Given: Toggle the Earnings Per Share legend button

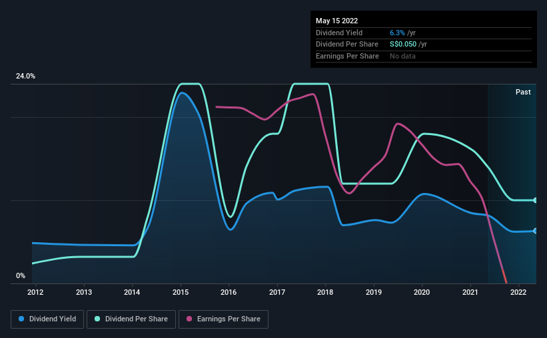Looking at the screenshot, I should [x=224, y=319].
